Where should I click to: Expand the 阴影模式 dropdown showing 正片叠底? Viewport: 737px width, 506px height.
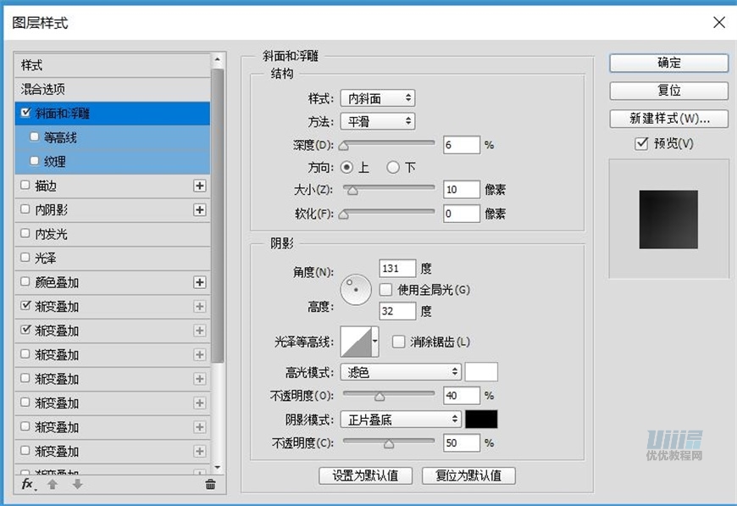(x=400, y=420)
